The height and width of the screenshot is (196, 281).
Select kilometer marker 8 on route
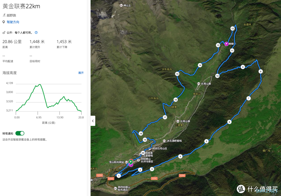point(260,72)
